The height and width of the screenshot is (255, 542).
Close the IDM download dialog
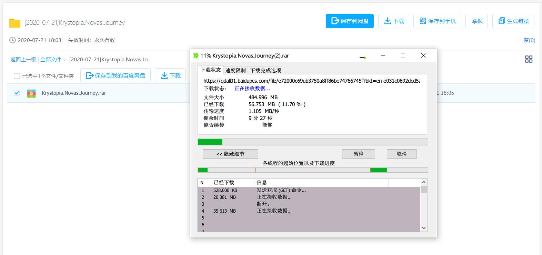click(423, 55)
